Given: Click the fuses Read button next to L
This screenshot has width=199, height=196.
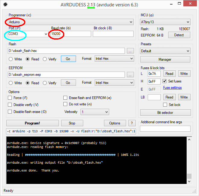Looking at the screenshot, I should click(169, 74).
